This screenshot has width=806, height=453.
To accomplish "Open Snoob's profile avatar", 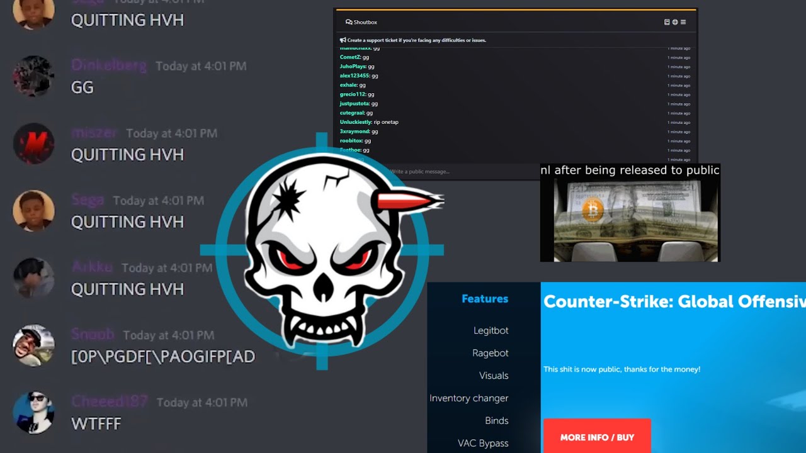I will [x=33, y=345].
